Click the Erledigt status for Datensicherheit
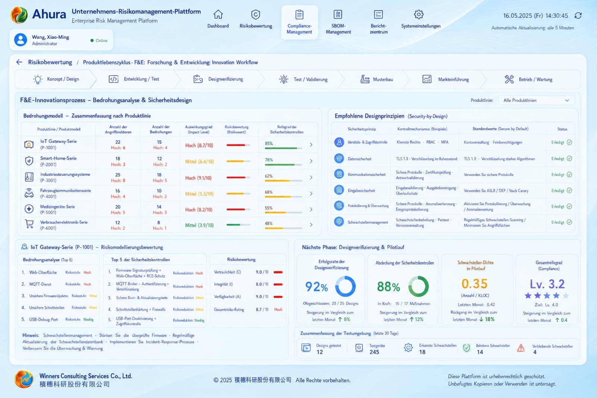This screenshot has height=398, width=597. (x=562, y=159)
